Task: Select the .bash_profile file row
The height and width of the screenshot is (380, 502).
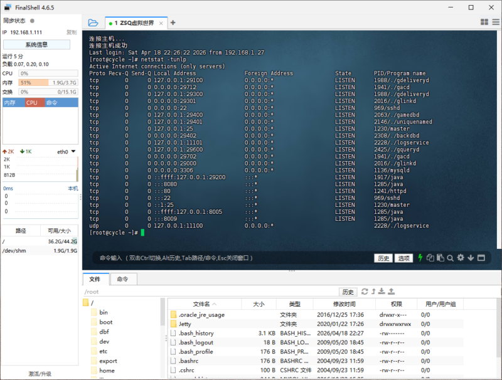Action: click(x=316, y=352)
